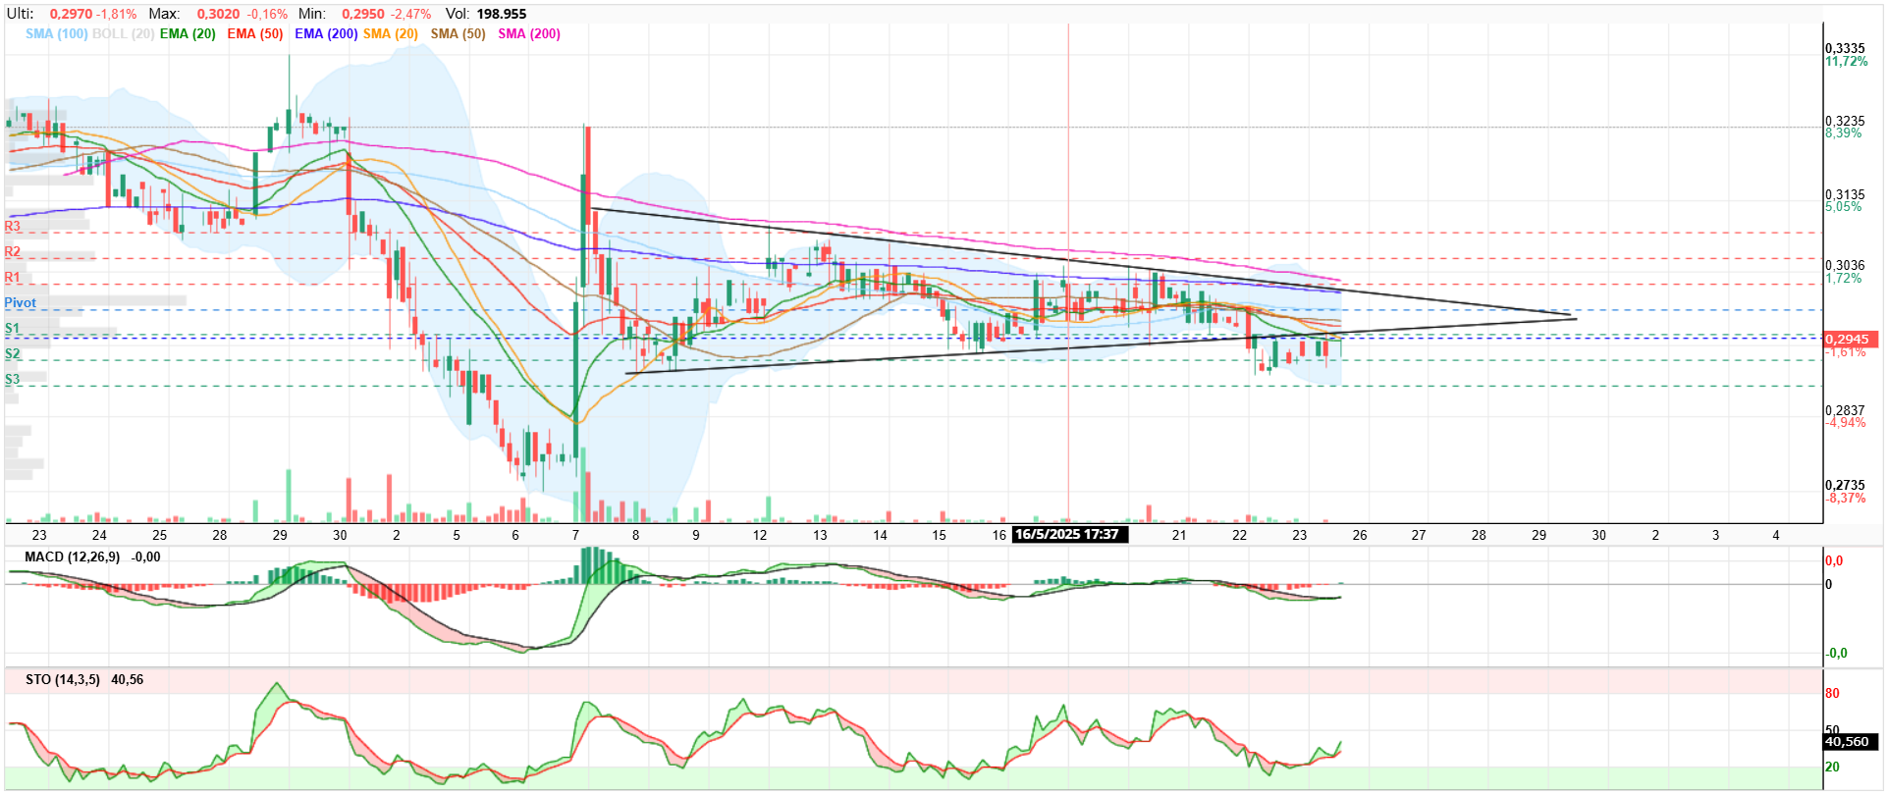Click the 11,72% axis percentage
1888x795 pixels.
click(1847, 62)
